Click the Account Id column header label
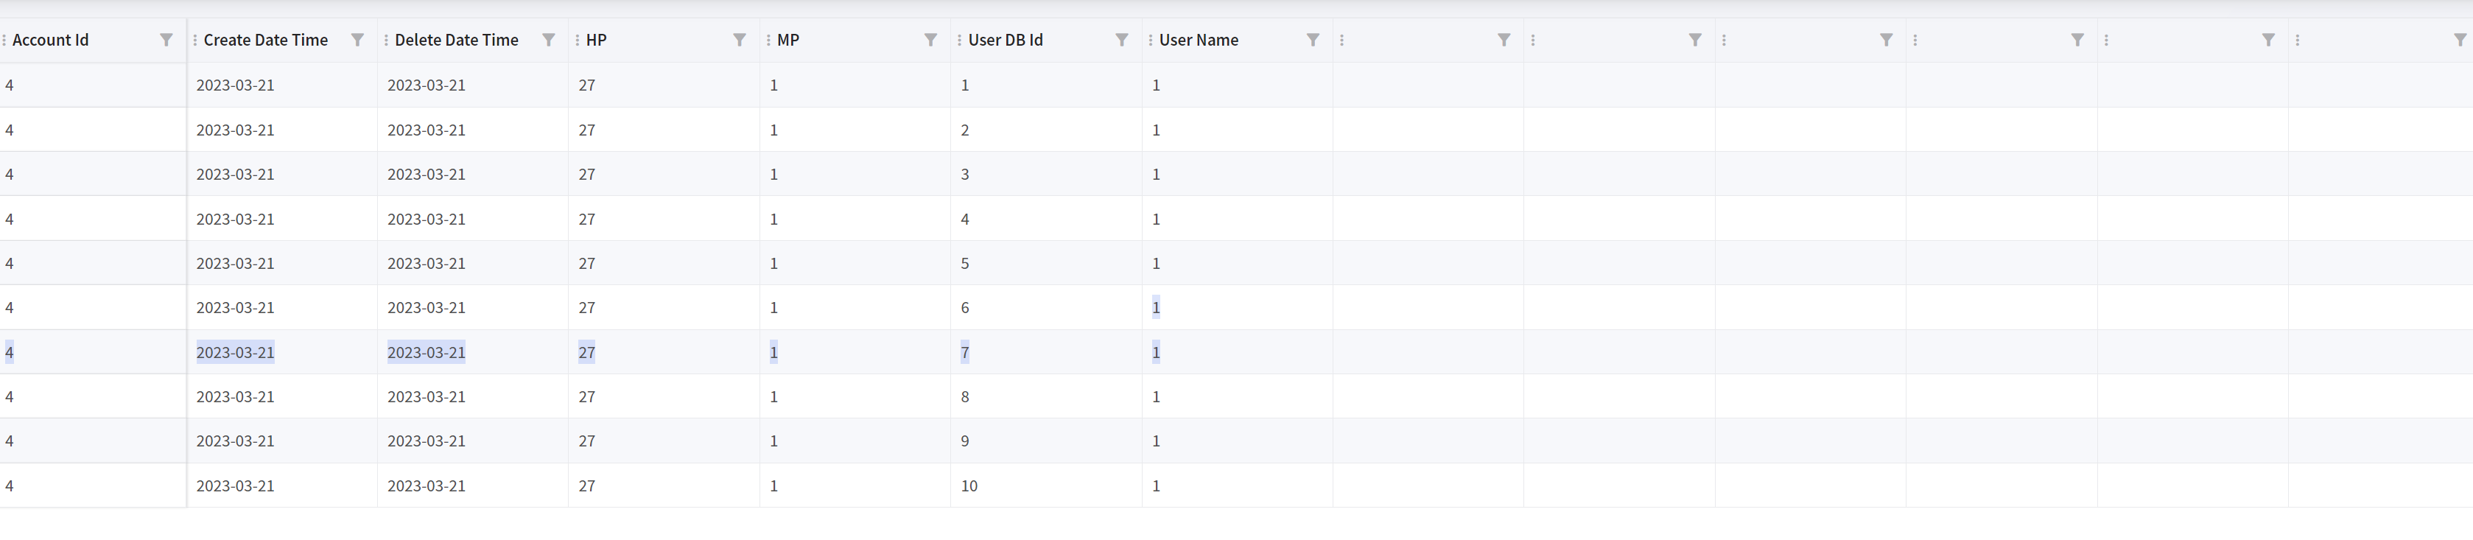 pos(50,41)
